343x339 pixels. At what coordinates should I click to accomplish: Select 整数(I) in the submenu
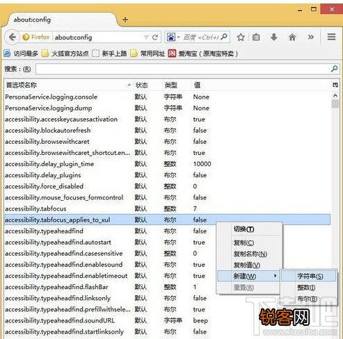click(x=308, y=288)
